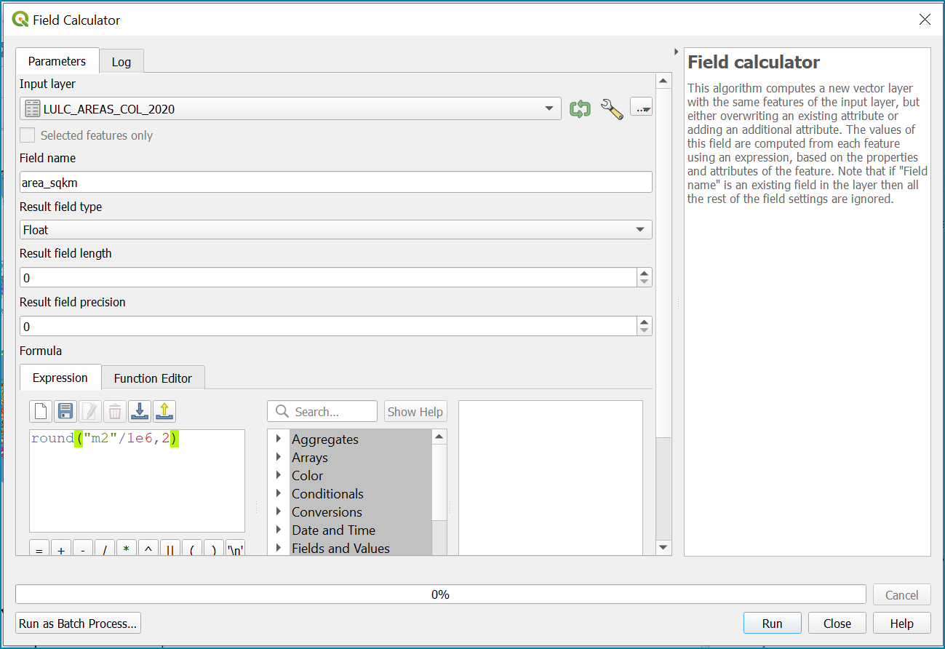Open the Function Editor tab
The height and width of the screenshot is (649, 945).
[x=153, y=378]
